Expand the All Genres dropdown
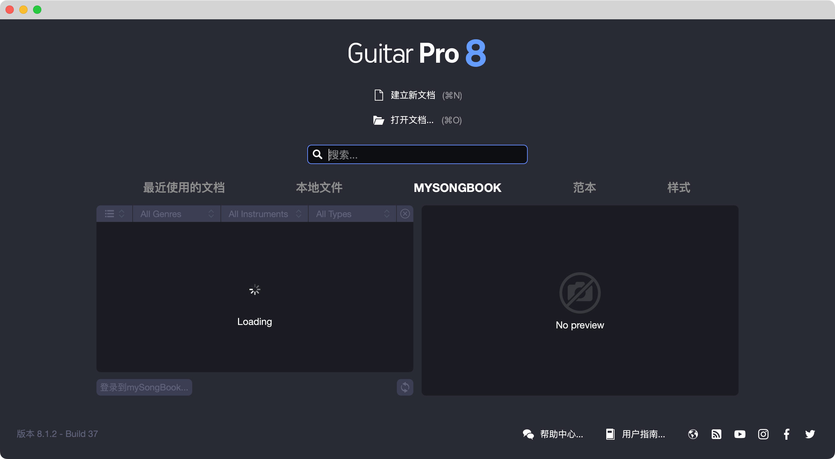The image size is (835, 459). 177,214
